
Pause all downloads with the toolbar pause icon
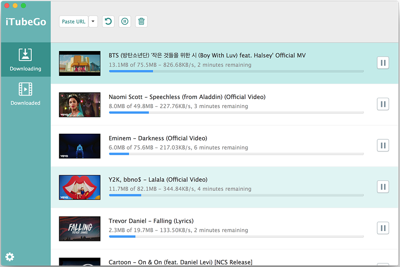pyautogui.click(x=125, y=22)
